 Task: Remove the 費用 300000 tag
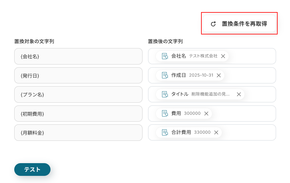pos(206,114)
